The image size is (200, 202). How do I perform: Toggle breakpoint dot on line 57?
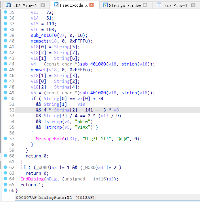tap(5, 138)
